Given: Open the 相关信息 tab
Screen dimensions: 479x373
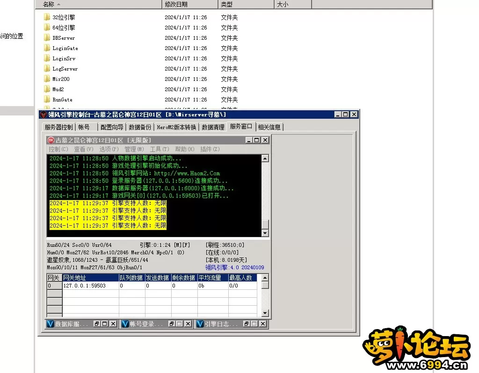Looking at the screenshot, I should point(269,127).
